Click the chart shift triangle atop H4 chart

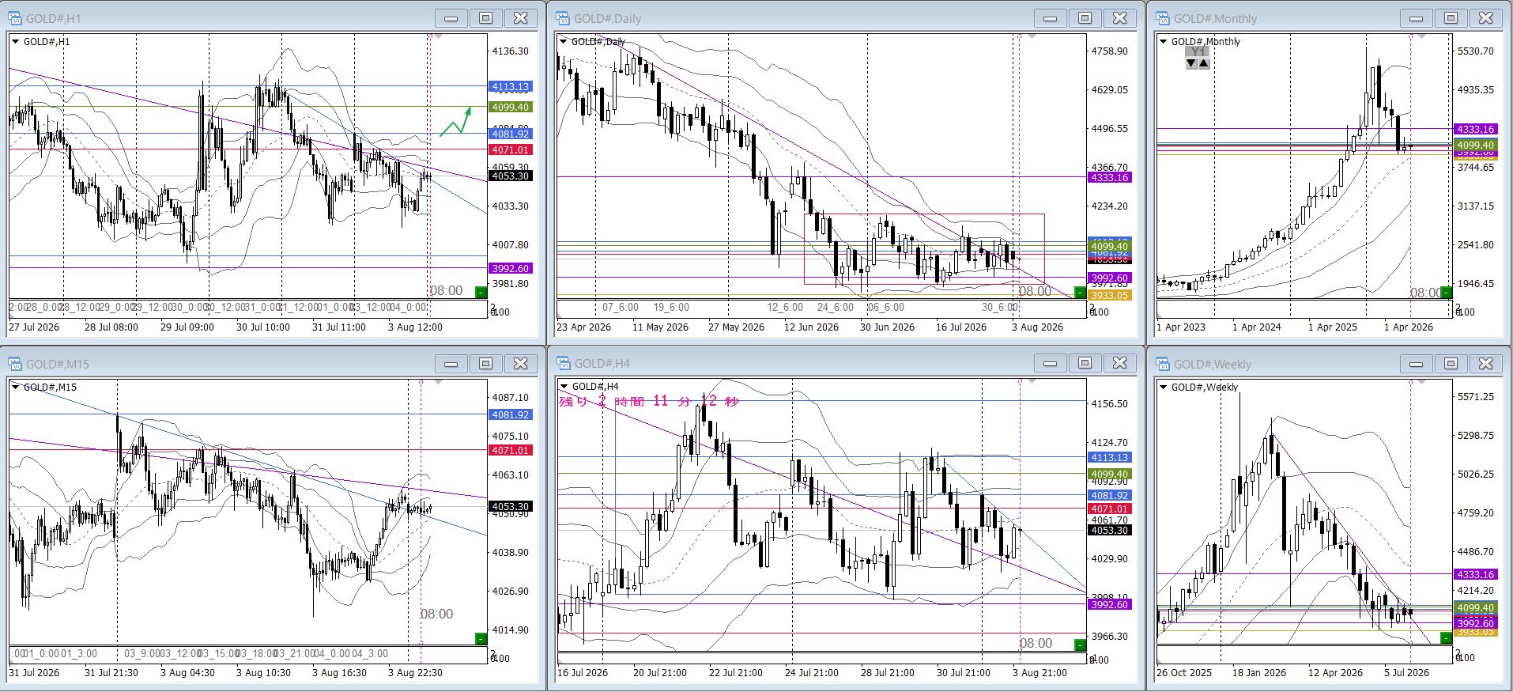pos(1032,382)
